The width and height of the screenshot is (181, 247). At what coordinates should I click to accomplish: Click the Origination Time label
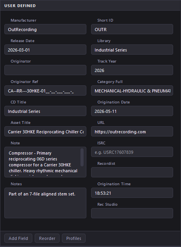pyautogui.click(x=114, y=184)
